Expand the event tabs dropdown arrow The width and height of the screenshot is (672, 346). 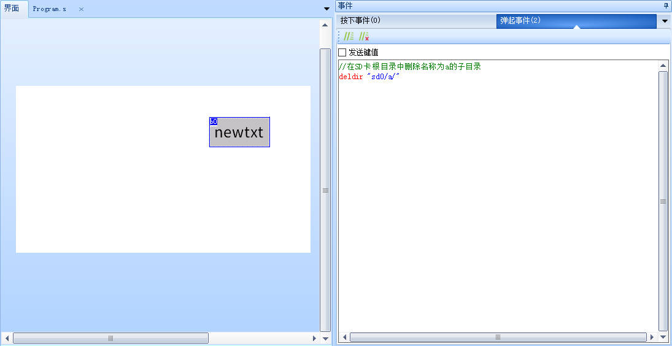pos(665,21)
